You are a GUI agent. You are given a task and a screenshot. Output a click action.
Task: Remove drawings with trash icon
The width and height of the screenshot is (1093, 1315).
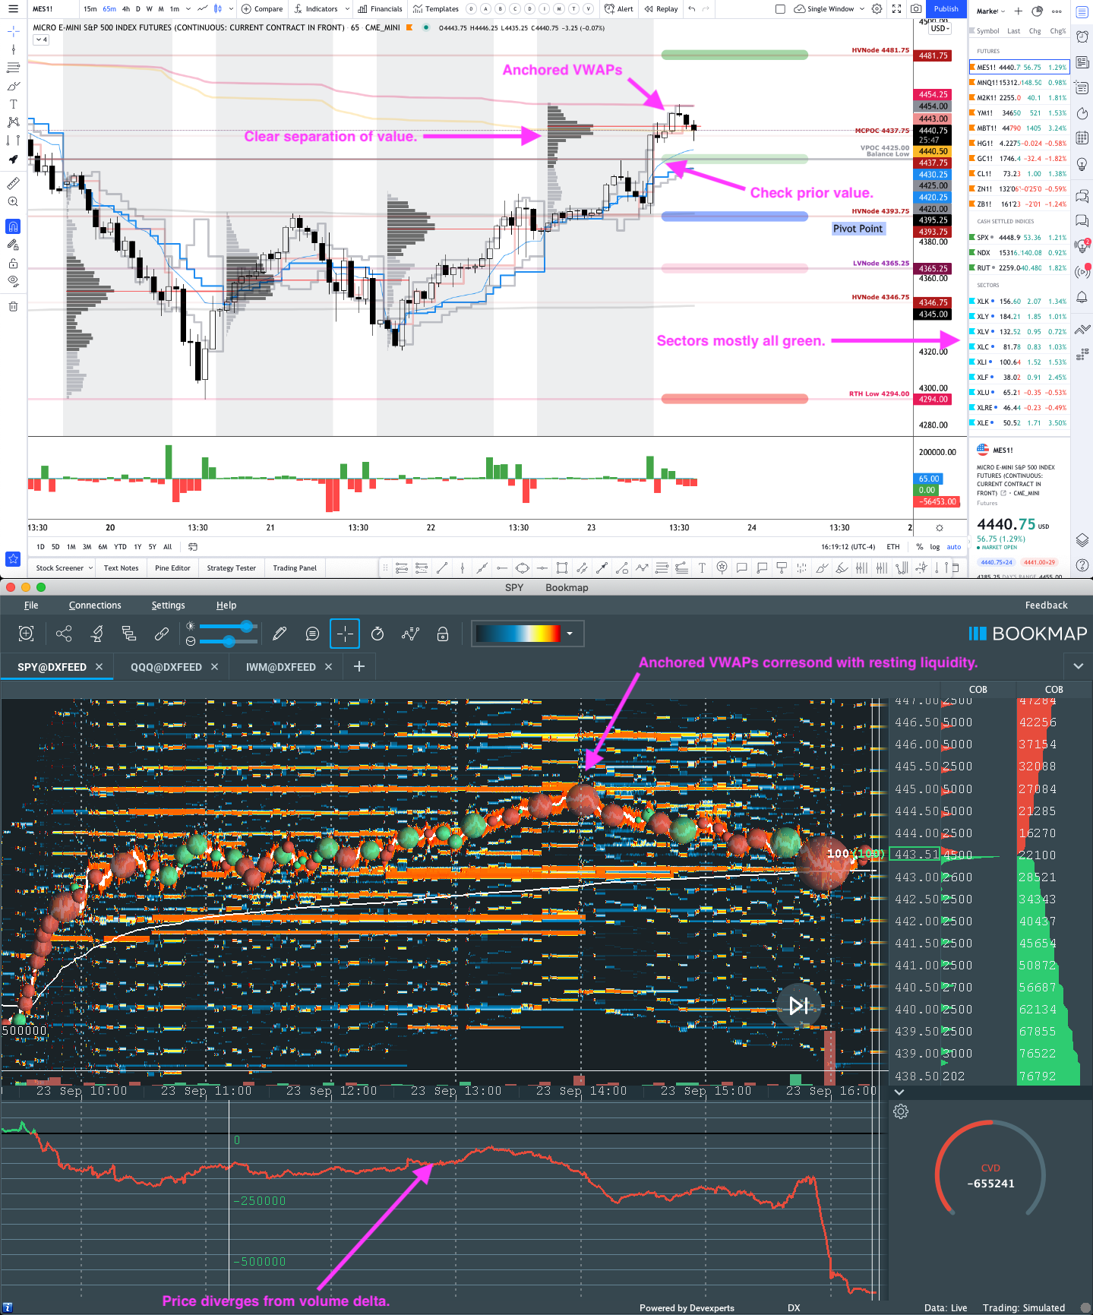tap(13, 306)
